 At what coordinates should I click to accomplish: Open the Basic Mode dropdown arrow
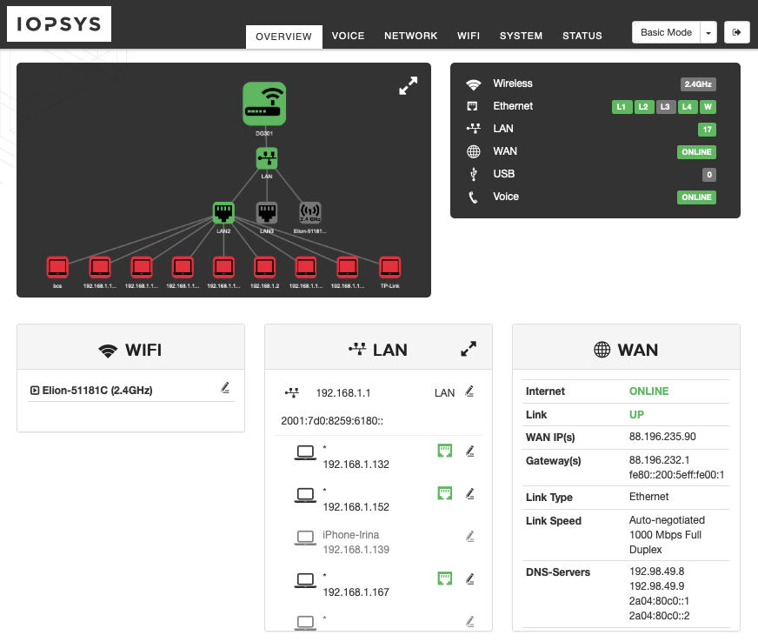click(708, 33)
